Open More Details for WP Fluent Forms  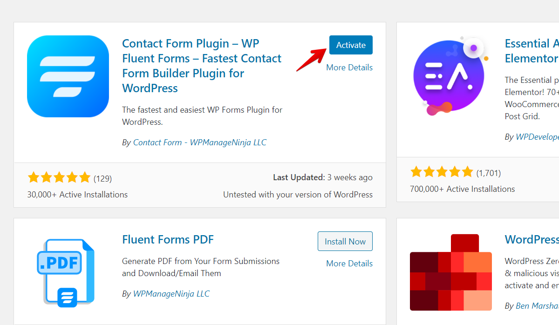click(349, 67)
